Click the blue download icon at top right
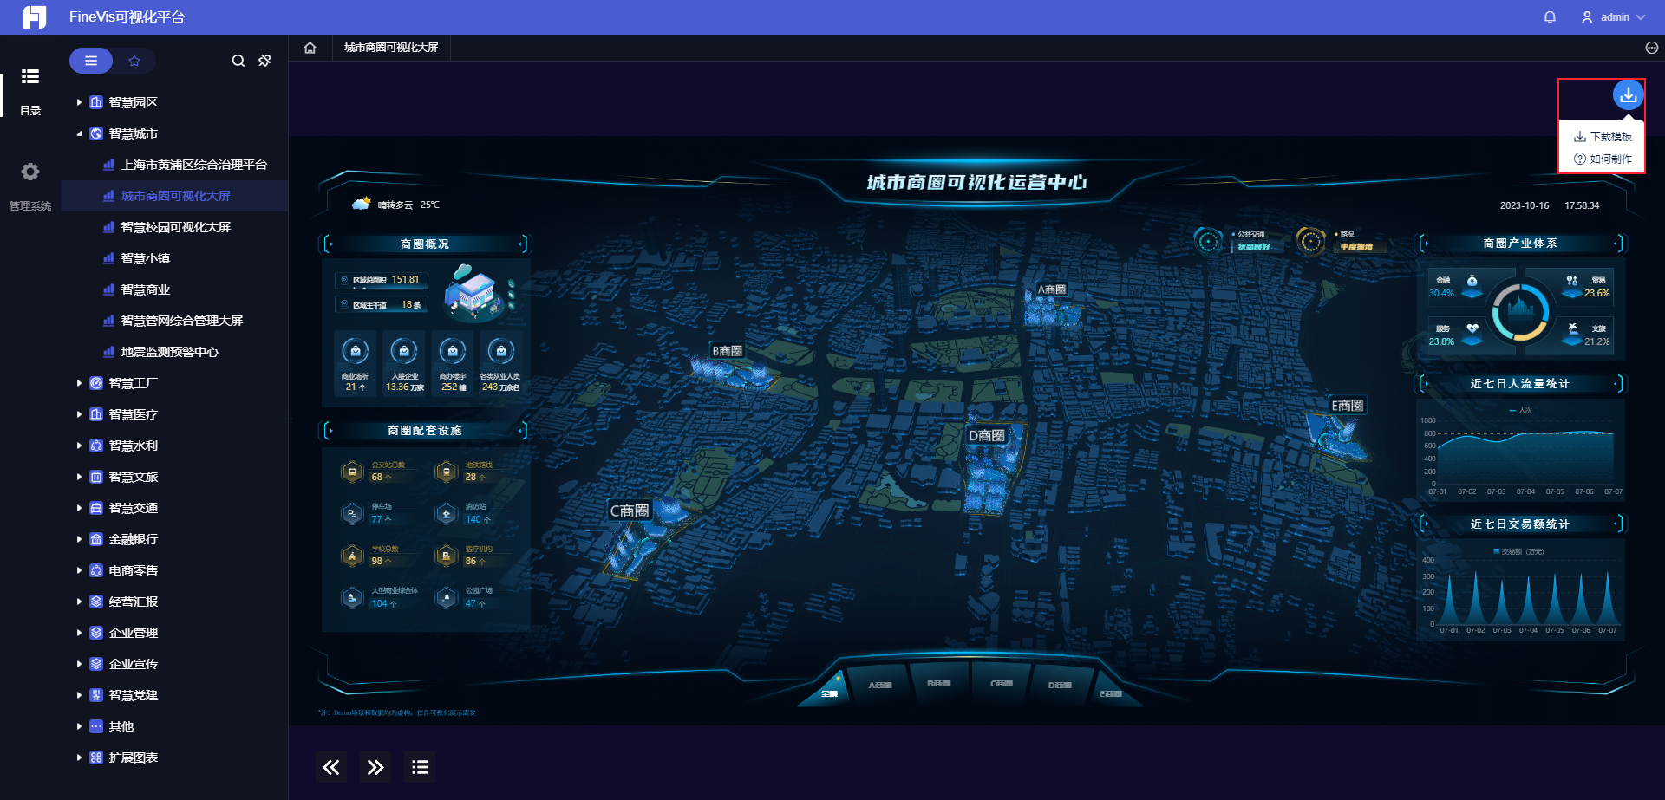This screenshot has height=800, width=1665. (x=1628, y=96)
